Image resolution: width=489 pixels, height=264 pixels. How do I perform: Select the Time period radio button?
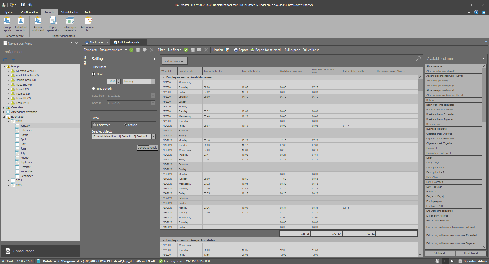tap(94, 89)
